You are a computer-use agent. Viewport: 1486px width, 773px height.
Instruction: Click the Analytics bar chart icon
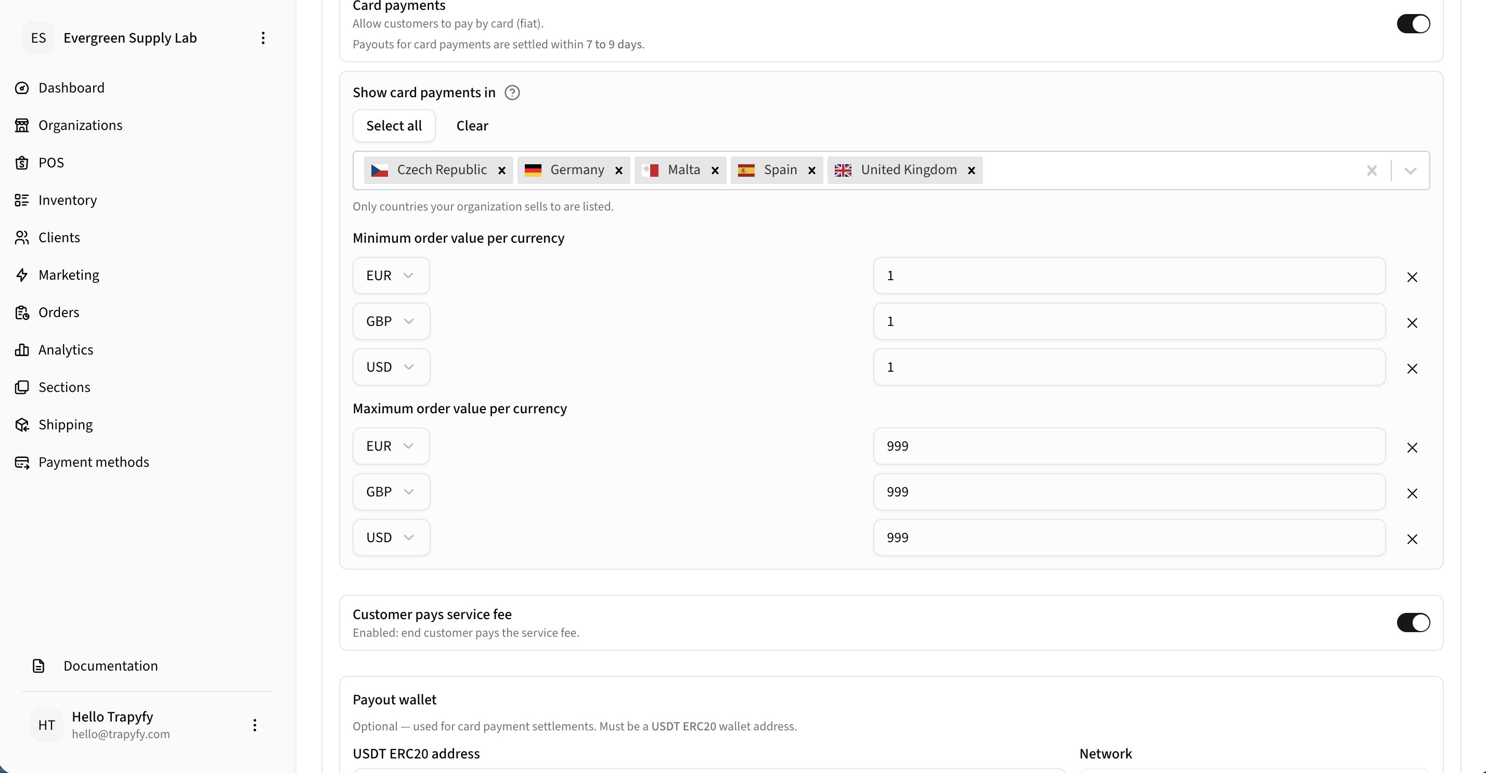pyautogui.click(x=22, y=350)
